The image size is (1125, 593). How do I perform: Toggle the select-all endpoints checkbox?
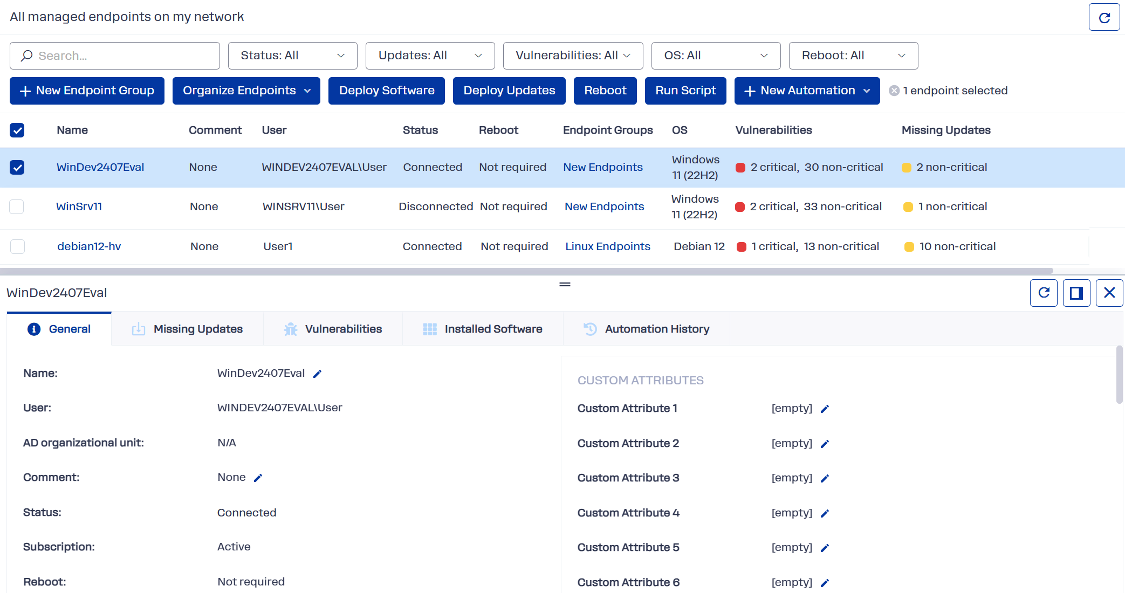17,130
